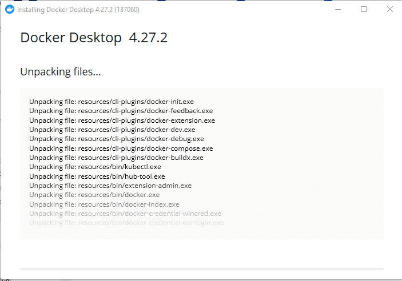
Task: Select the docker-compose.exe log line
Action: 121,148
